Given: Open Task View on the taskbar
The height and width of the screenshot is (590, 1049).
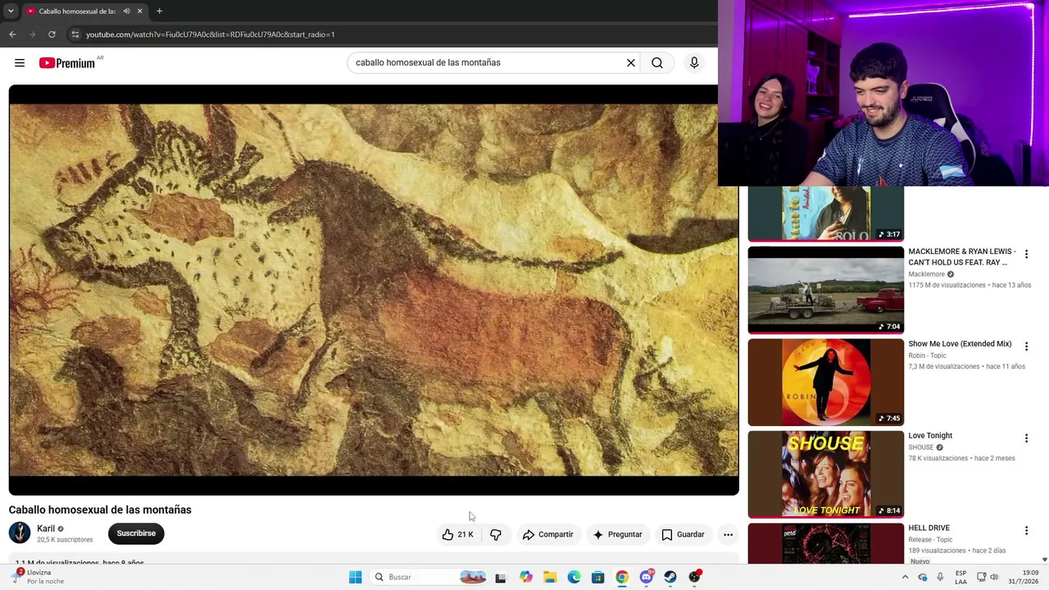Looking at the screenshot, I should click(x=501, y=577).
